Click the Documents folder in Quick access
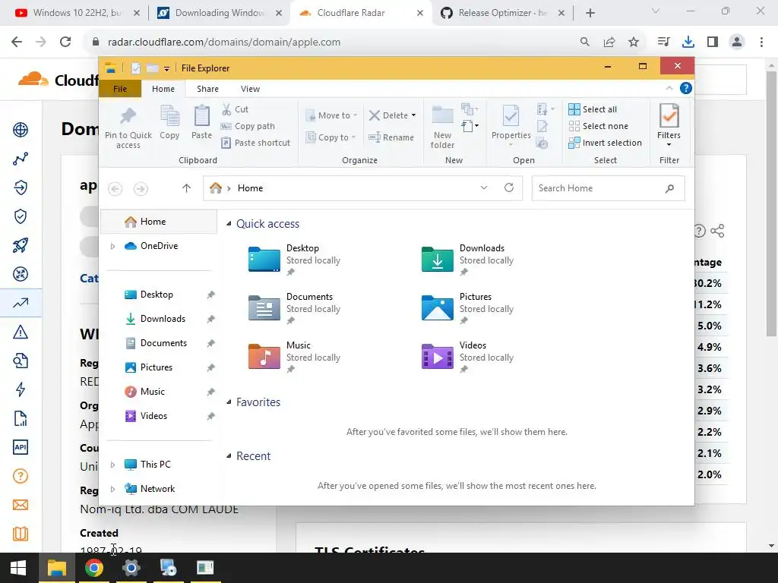This screenshot has height=583, width=778. pos(295,308)
